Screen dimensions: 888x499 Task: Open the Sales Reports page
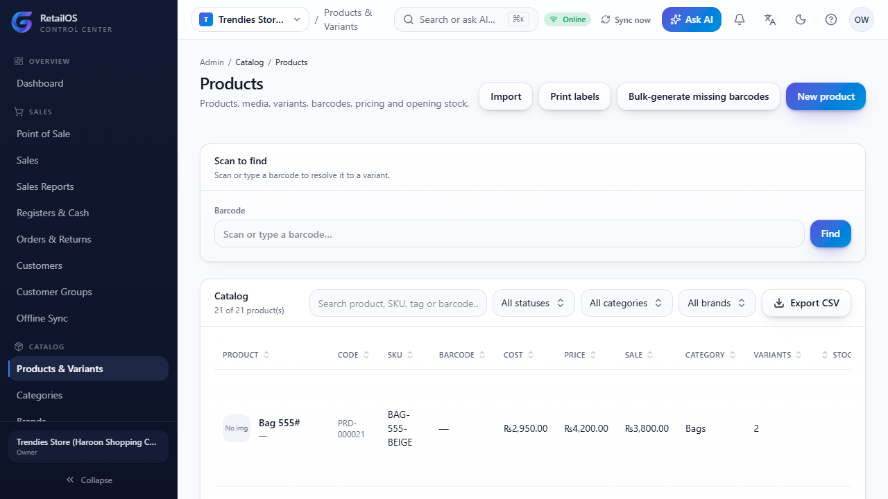pyautogui.click(x=89, y=186)
